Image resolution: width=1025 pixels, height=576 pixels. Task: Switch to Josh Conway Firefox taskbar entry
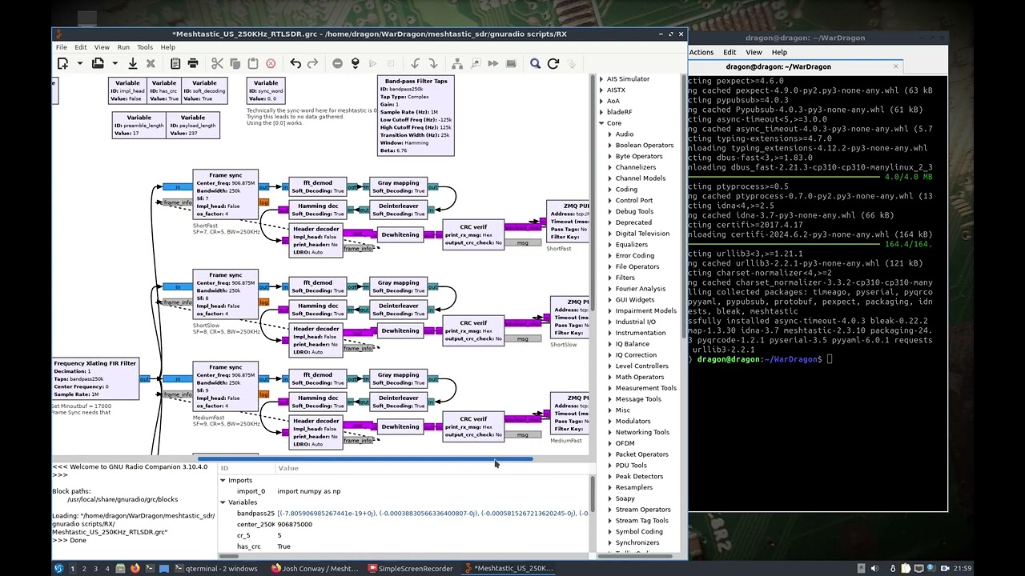pos(315,569)
